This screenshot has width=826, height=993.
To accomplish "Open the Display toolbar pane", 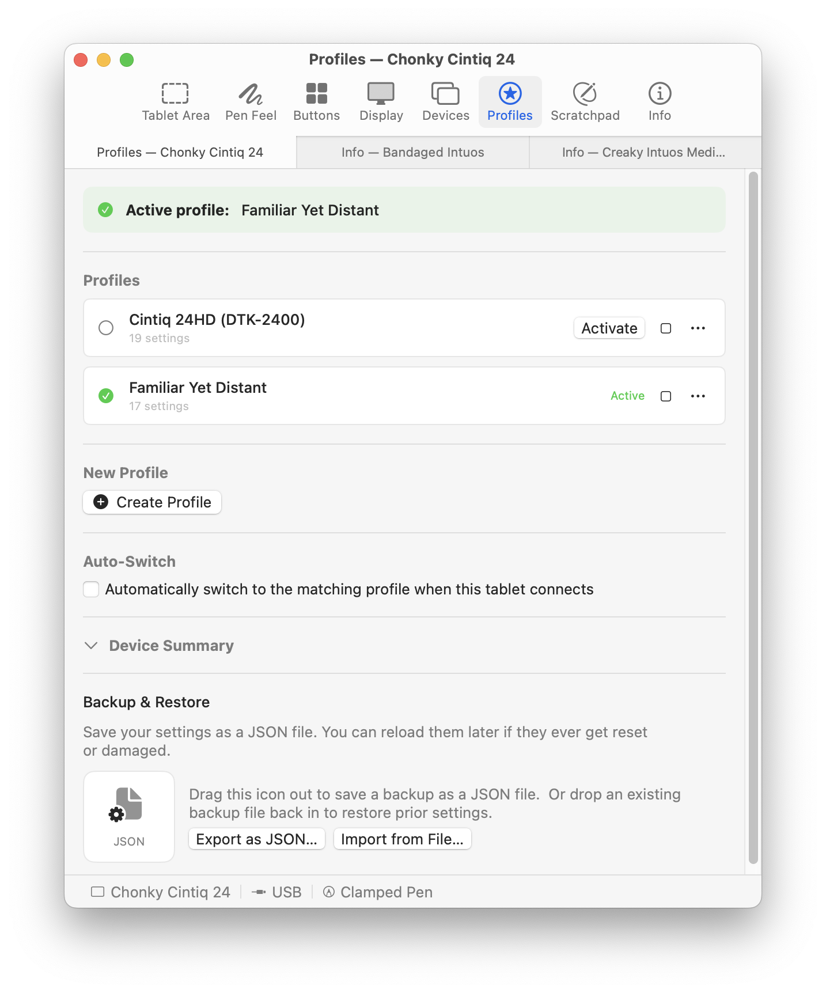I will pos(381,102).
